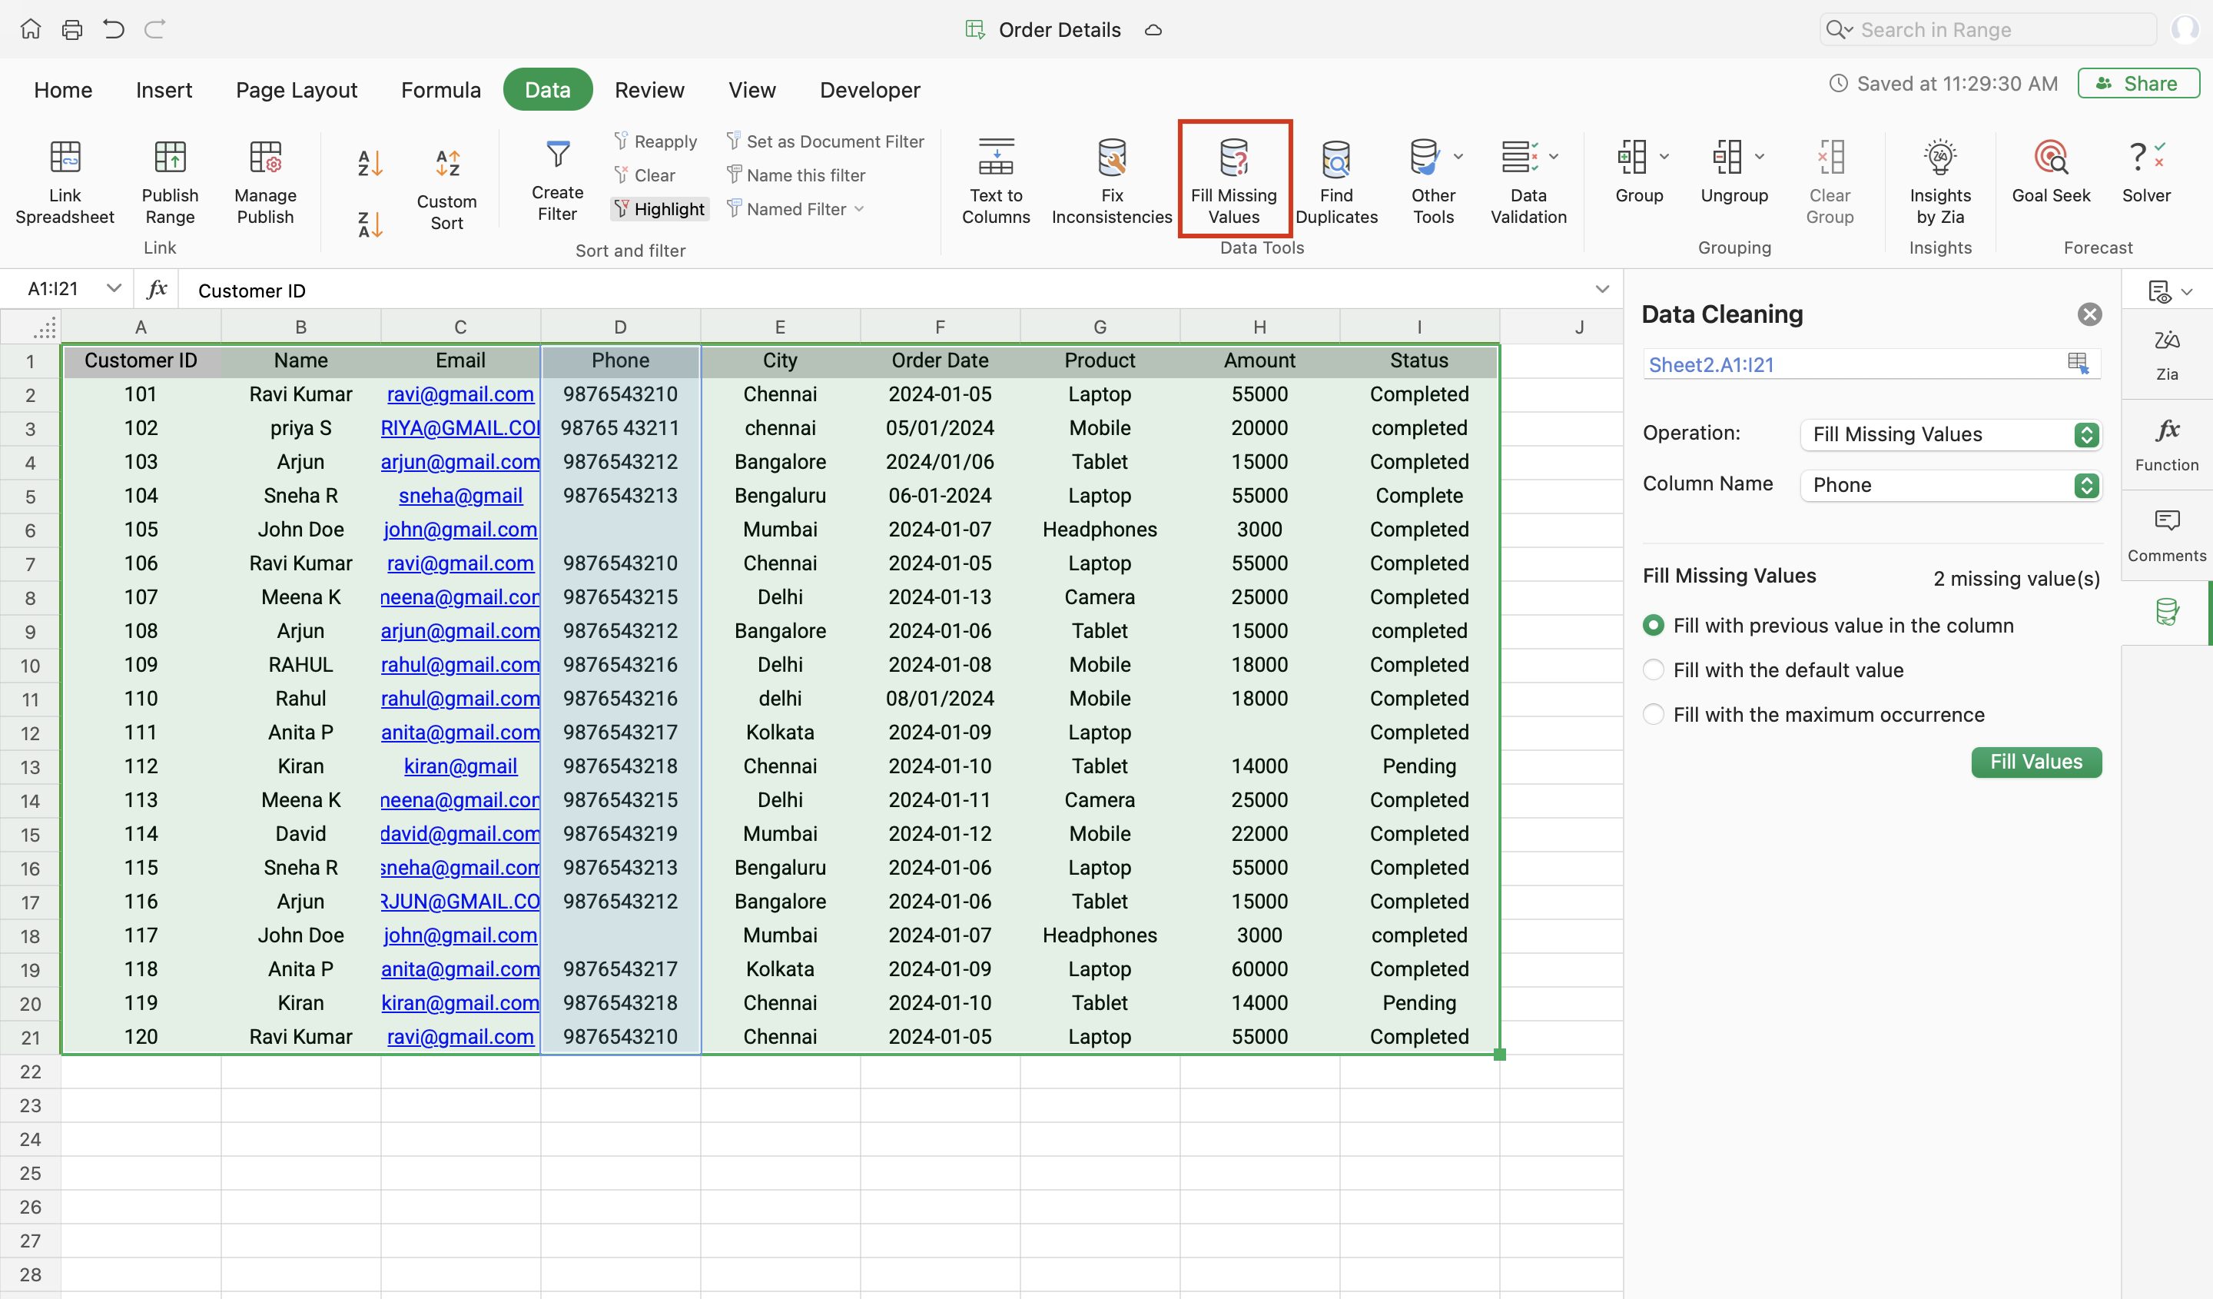The height and width of the screenshot is (1299, 2213).
Task: Select Fill with previous value option
Action: 1654,626
